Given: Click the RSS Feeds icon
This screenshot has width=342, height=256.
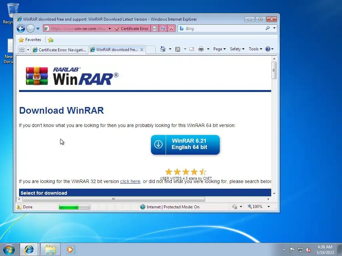Looking at the screenshot, I should (178, 49).
